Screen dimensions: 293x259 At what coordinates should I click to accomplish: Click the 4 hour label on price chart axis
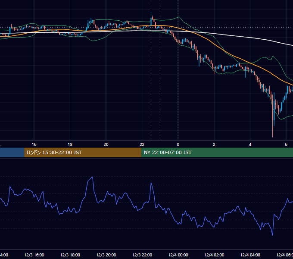click(x=250, y=145)
